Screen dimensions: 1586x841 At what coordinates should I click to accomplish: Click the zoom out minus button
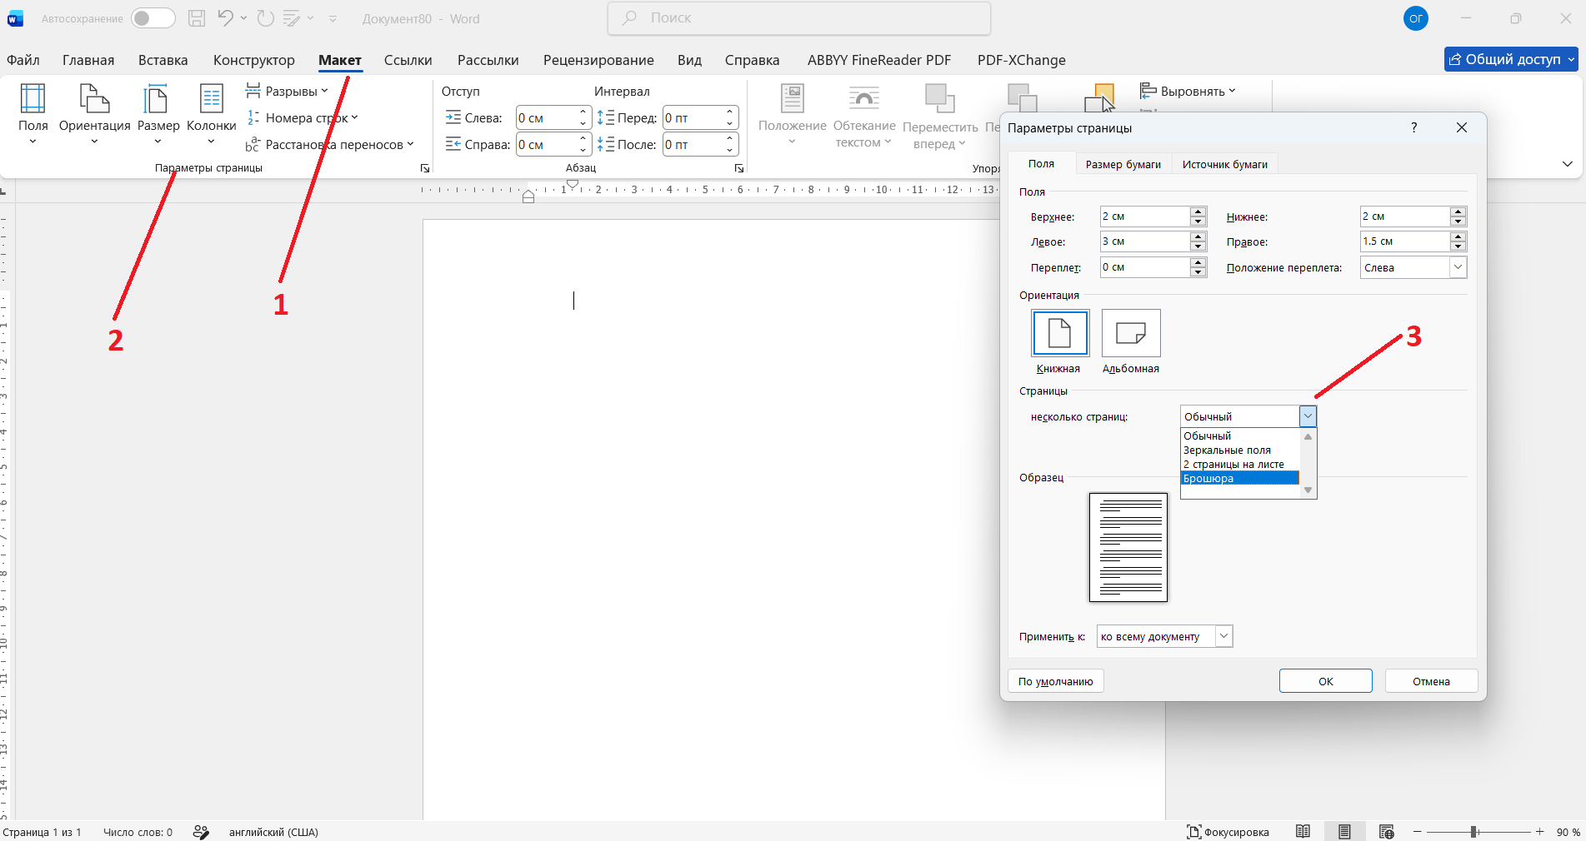1417,832
